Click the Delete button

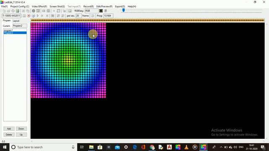9,135
